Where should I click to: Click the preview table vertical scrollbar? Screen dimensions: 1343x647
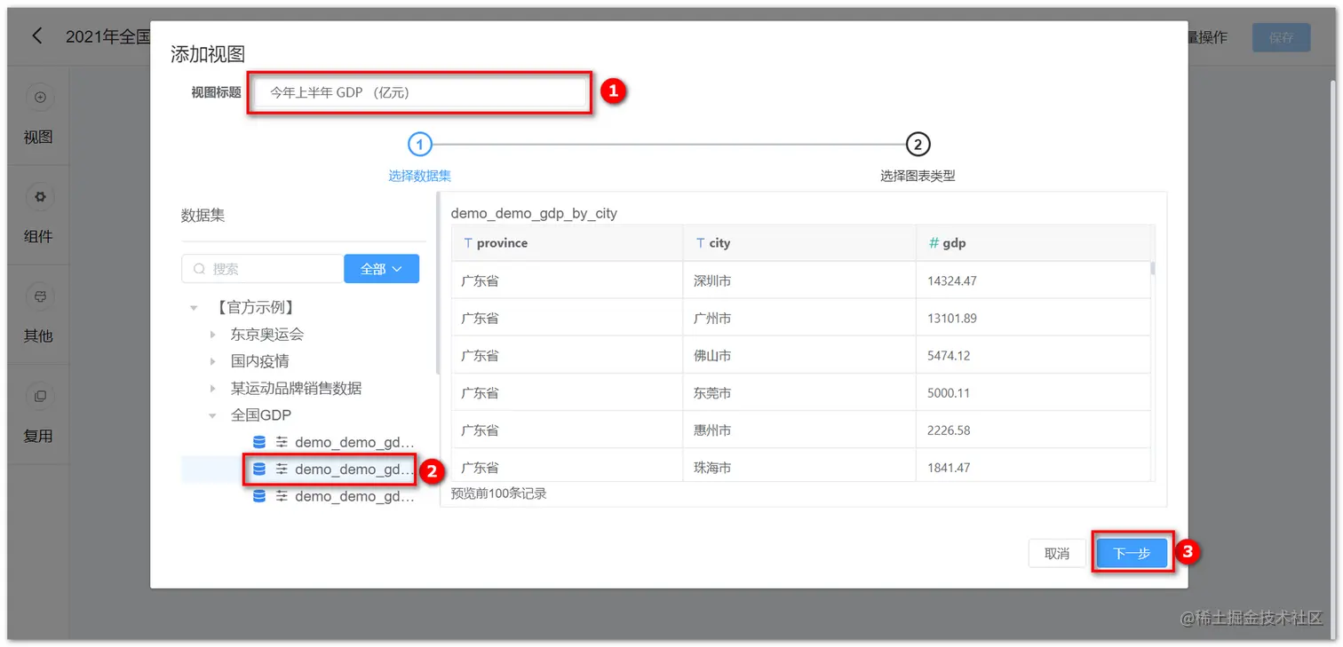coord(1153,269)
